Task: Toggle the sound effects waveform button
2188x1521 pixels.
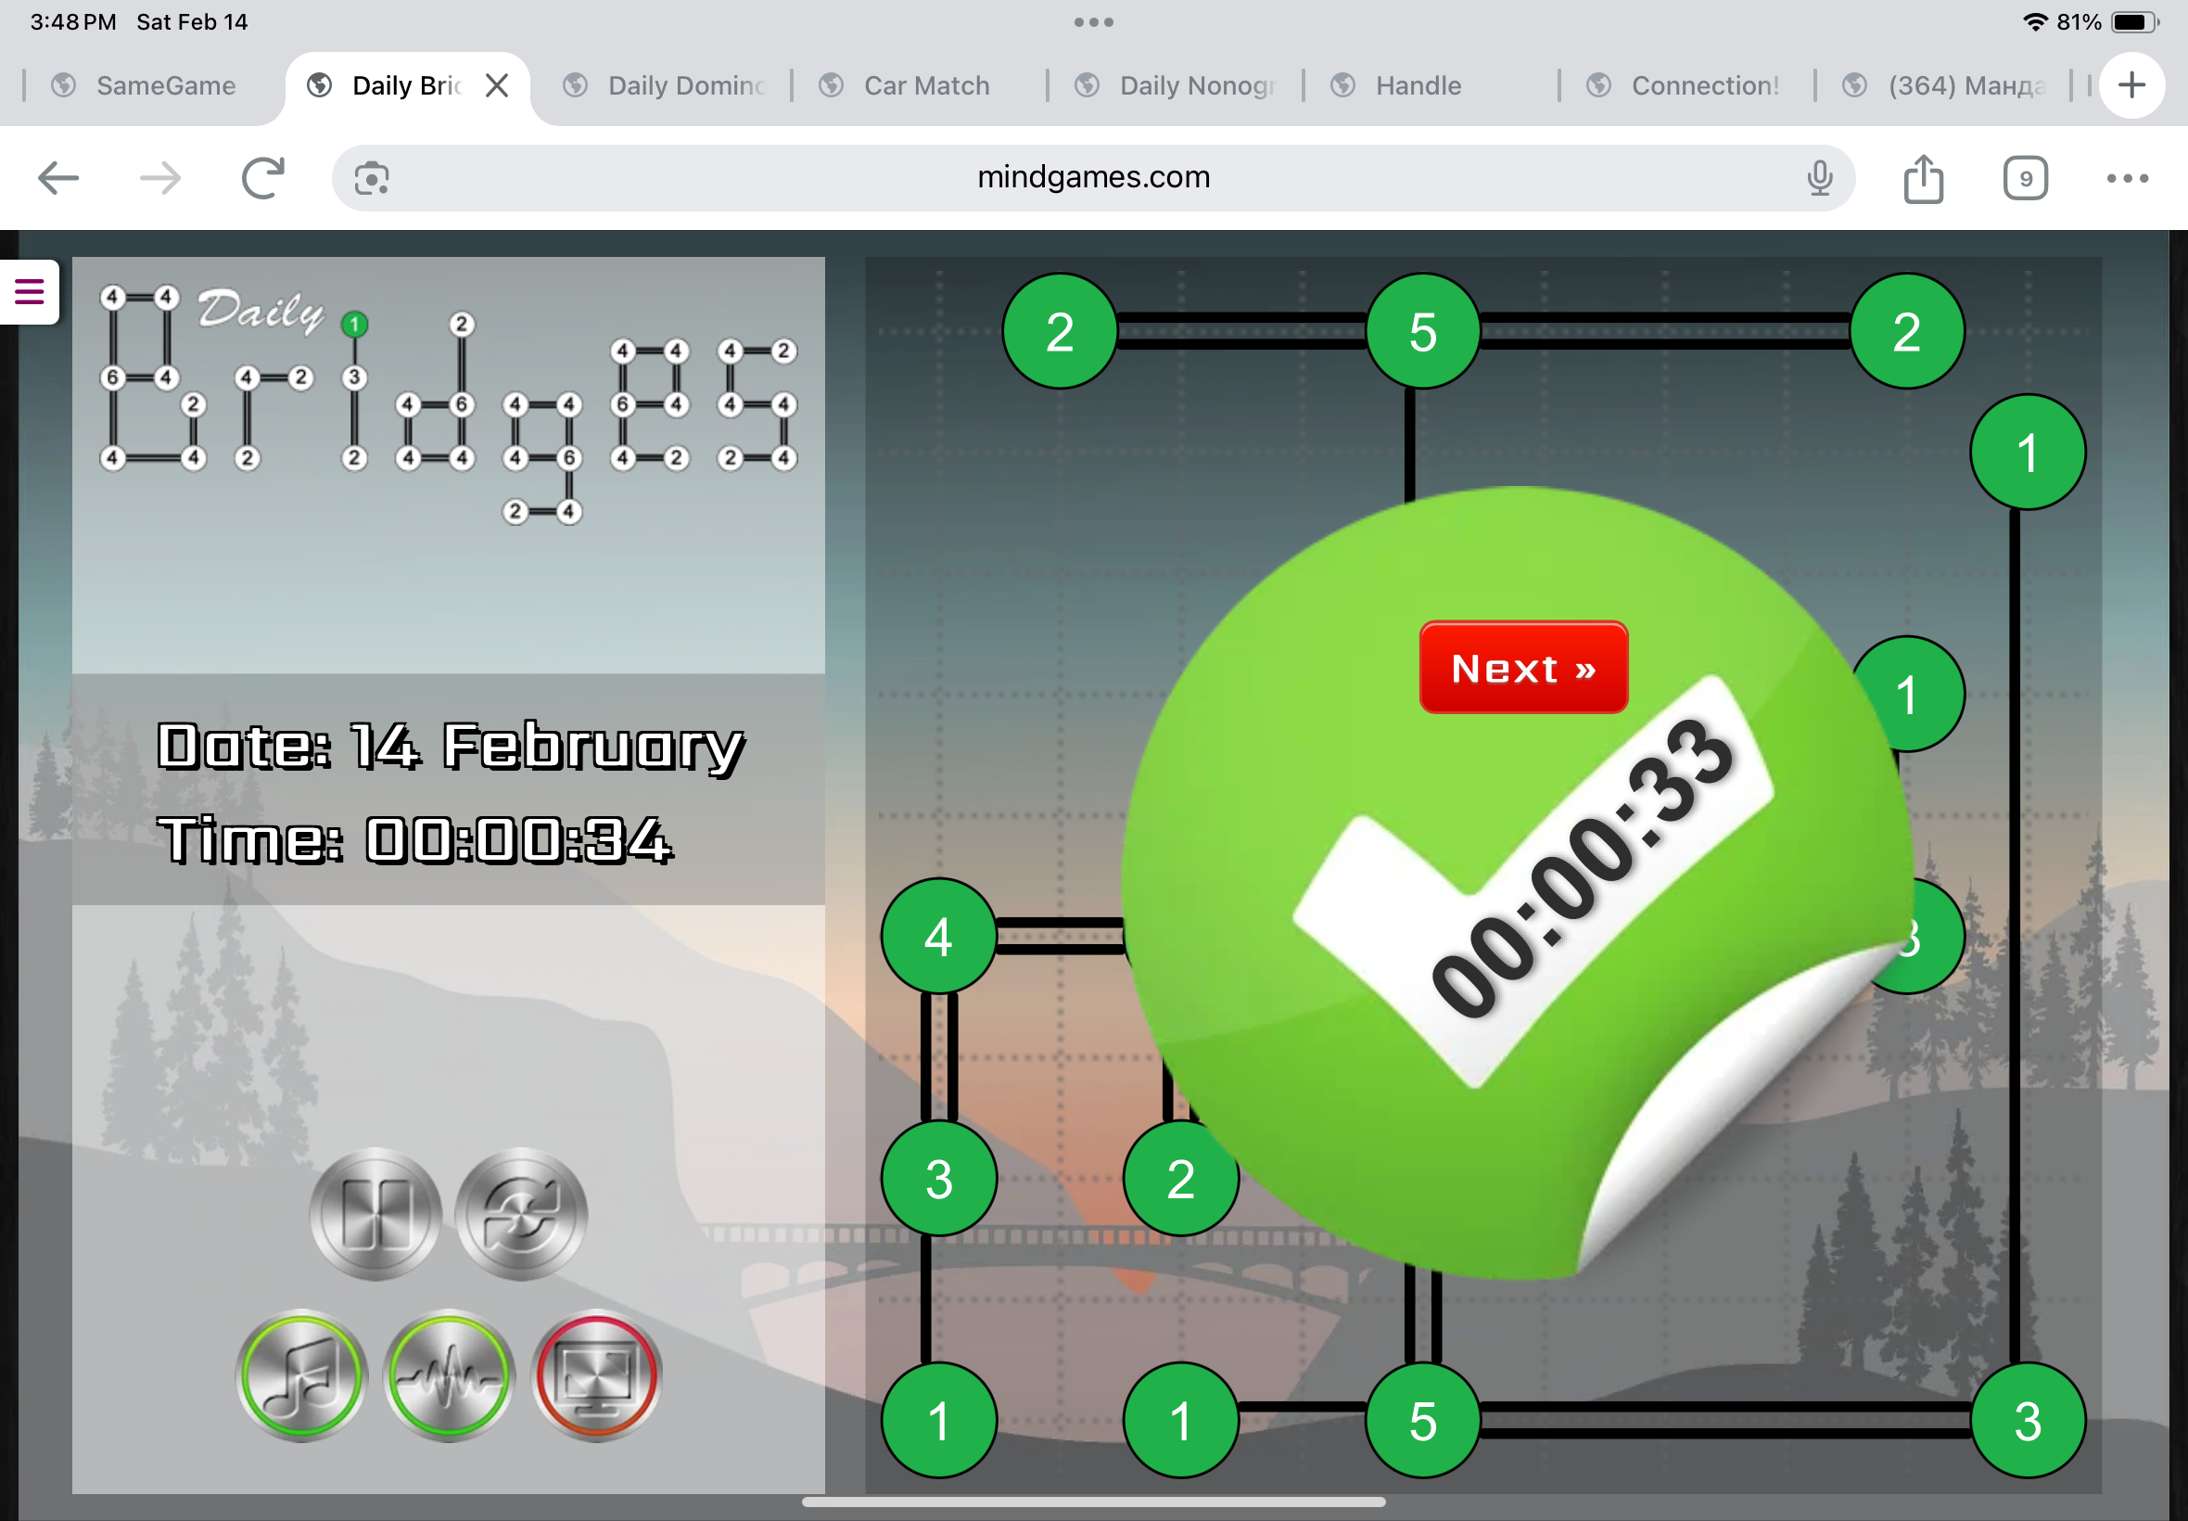Action: pyautogui.click(x=449, y=1375)
